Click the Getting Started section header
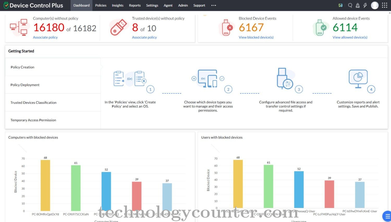Screen dimensions: 391x222 click(x=21, y=51)
